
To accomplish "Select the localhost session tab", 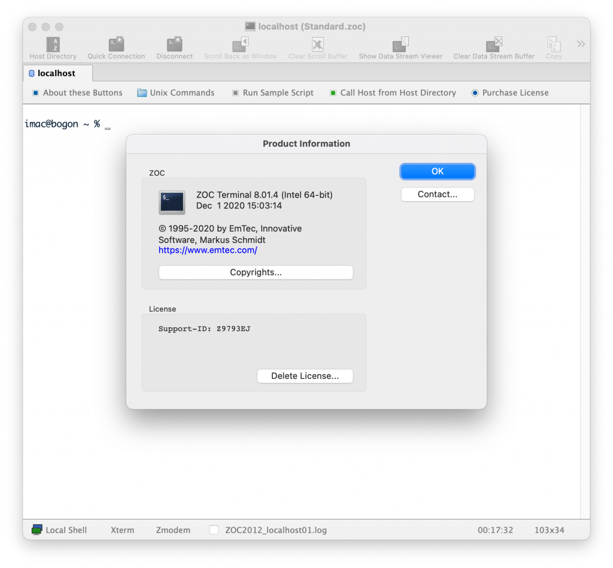I will (x=57, y=73).
